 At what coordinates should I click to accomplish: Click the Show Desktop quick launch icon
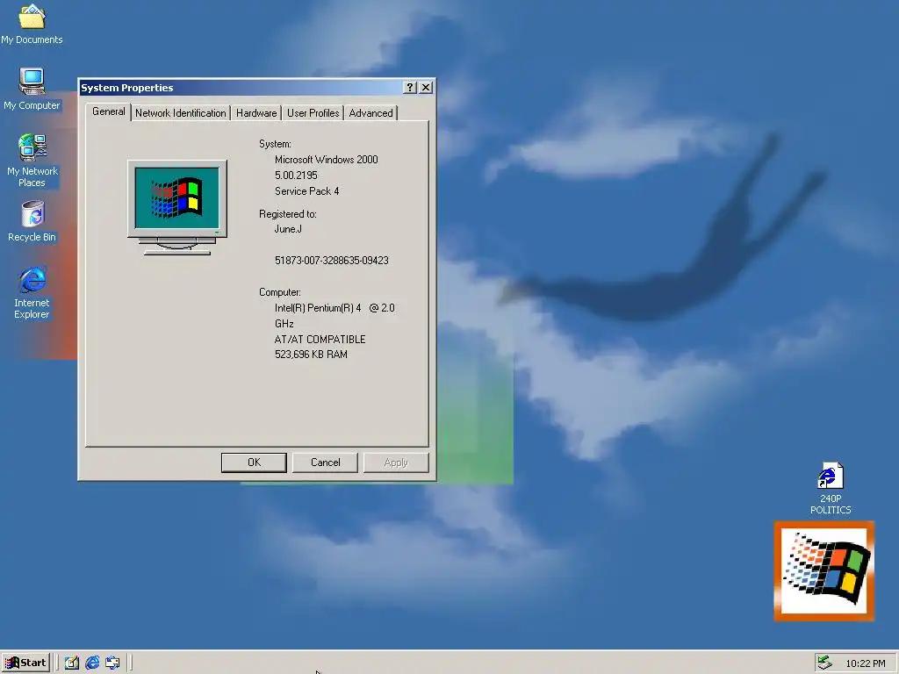pyautogui.click(x=71, y=663)
